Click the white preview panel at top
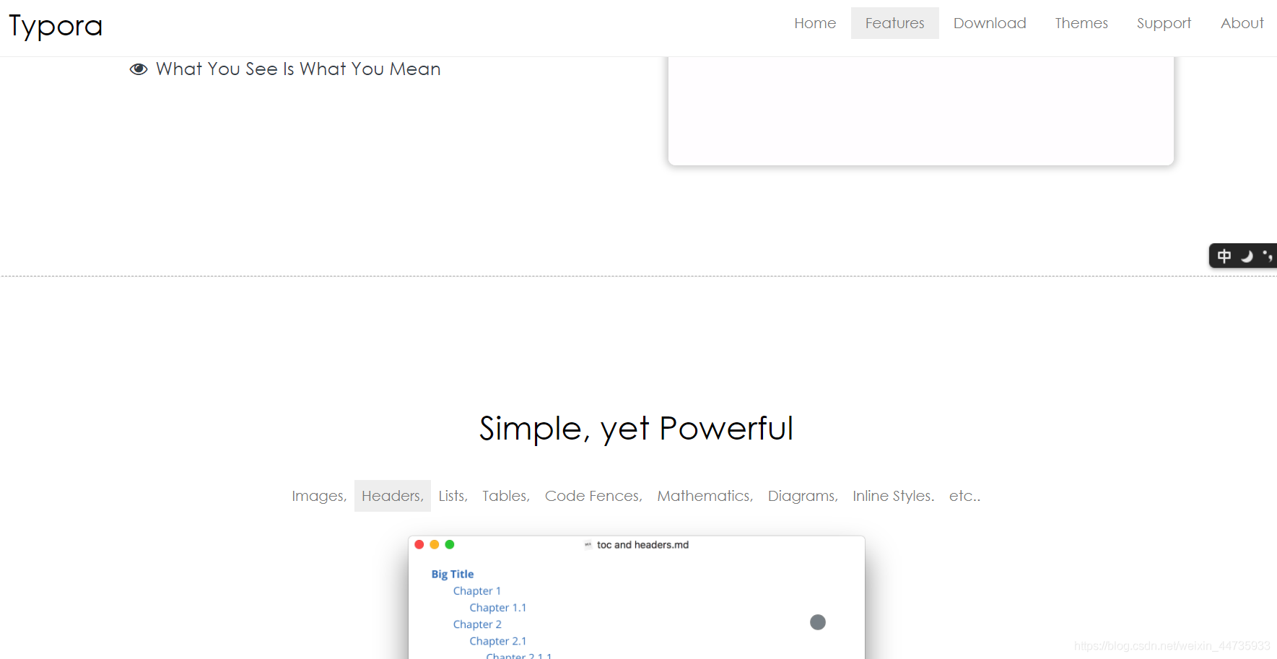 pos(921,110)
